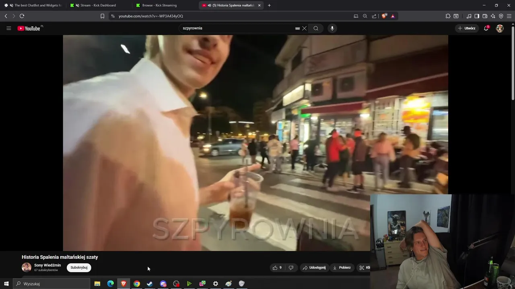Mute the YouTube tab via speaker icon

click(210, 5)
